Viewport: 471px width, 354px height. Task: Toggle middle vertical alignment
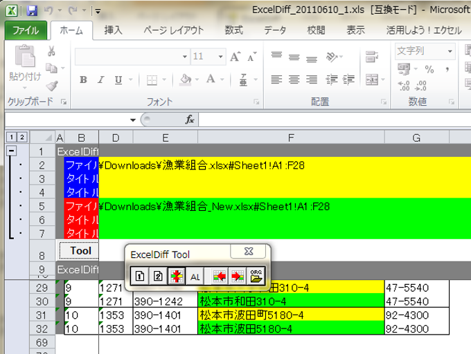[x=294, y=57]
